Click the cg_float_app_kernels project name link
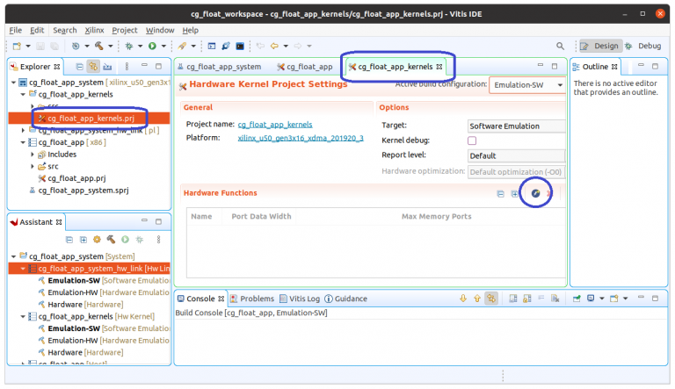 (274, 125)
